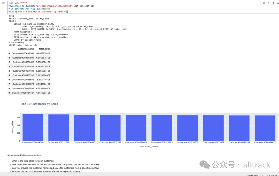
Task: Click the 'True' output line
Action: coord(11,16)
